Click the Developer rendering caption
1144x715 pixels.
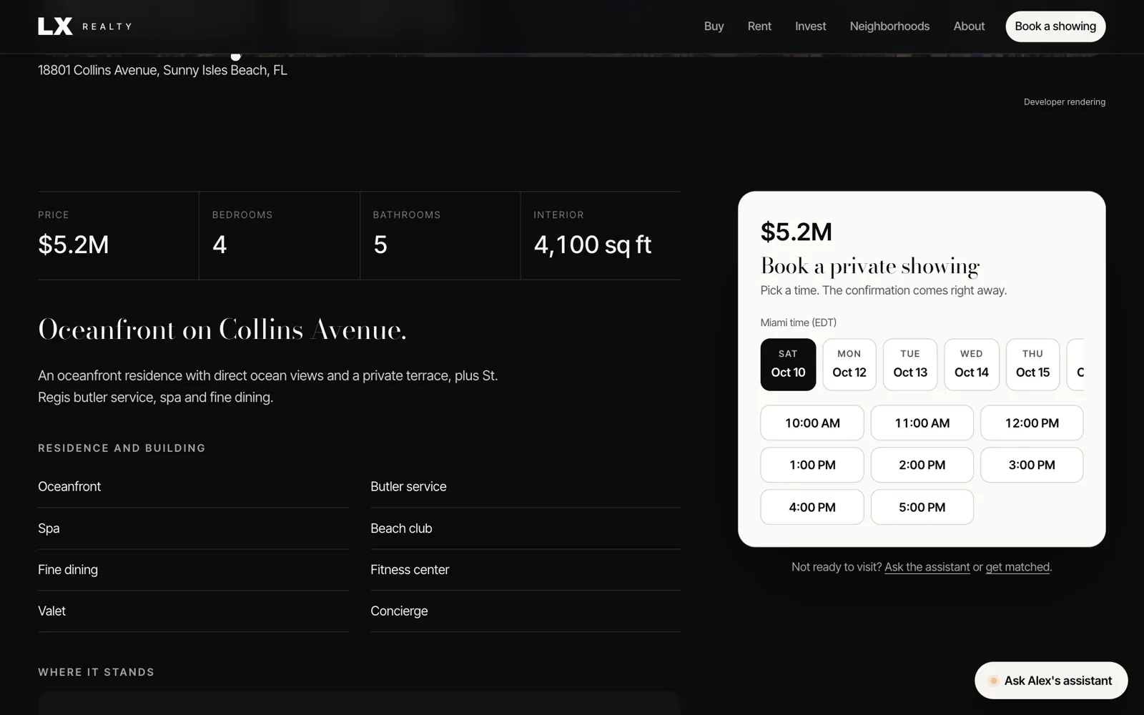pyautogui.click(x=1064, y=102)
